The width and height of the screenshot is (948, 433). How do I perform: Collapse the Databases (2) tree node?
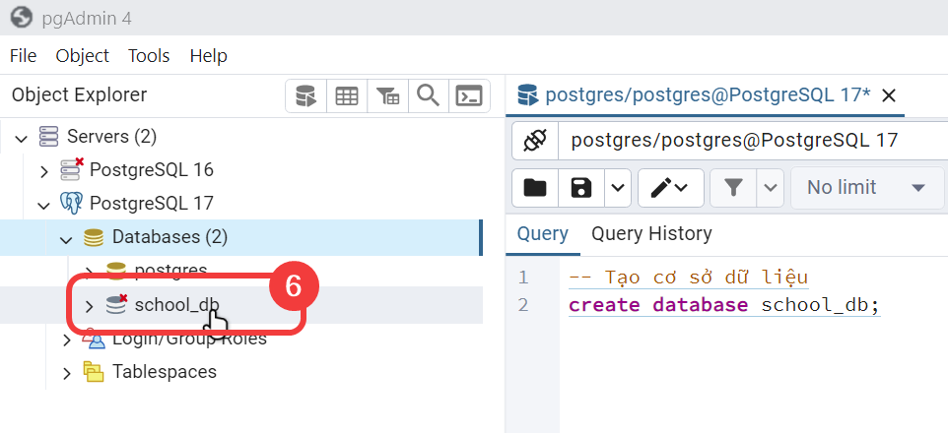point(66,238)
